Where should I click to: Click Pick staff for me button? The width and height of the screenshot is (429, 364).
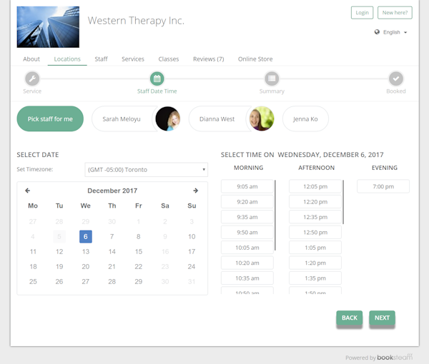pos(50,118)
